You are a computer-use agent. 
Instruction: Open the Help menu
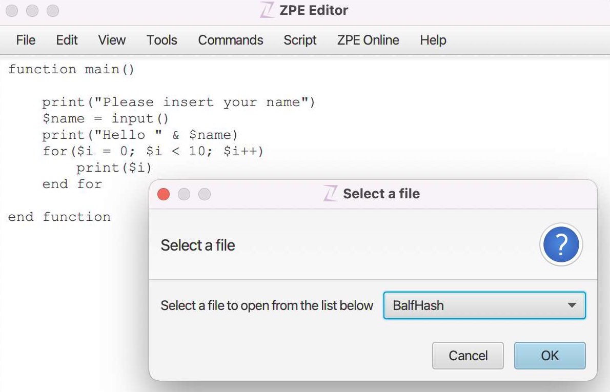coord(433,40)
